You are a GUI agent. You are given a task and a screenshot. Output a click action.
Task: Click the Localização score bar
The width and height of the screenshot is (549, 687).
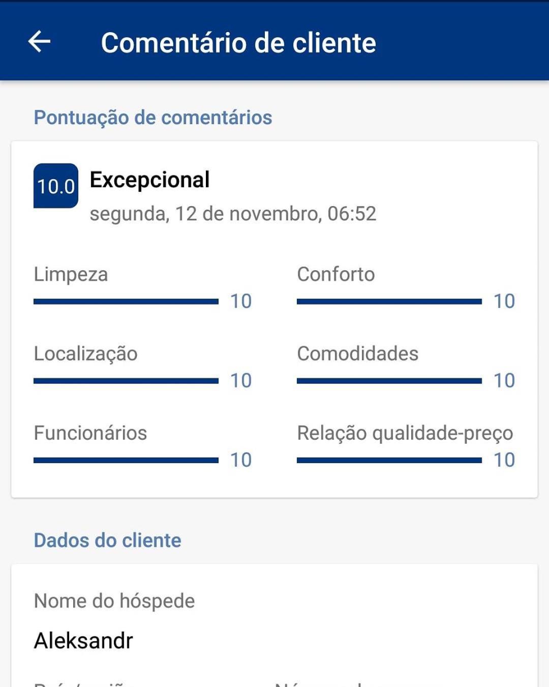[126, 381]
